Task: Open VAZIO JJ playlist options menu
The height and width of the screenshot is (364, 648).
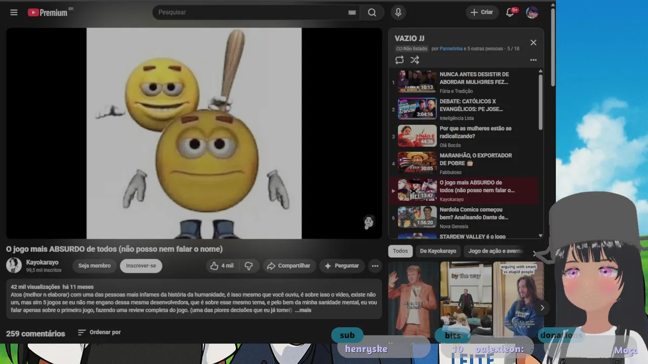Action: point(533,60)
